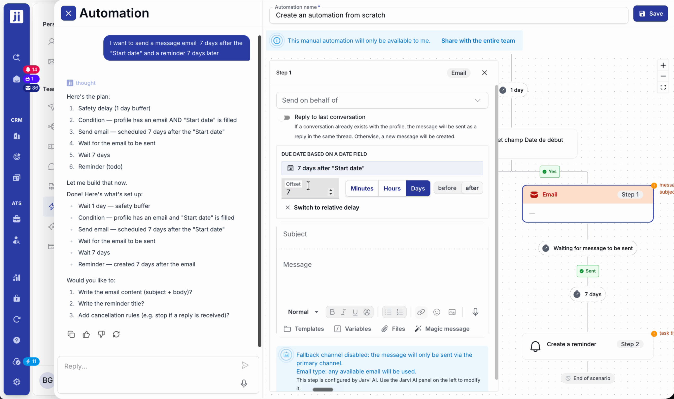The width and height of the screenshot is (674, 399).
Task: Toggle Reply to last conversation switch
Action: [284, 117]
